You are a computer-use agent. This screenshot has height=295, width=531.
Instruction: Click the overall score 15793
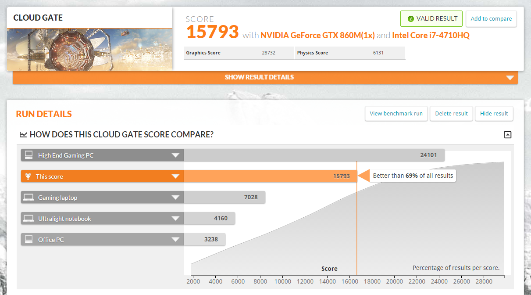click(213, 32)
